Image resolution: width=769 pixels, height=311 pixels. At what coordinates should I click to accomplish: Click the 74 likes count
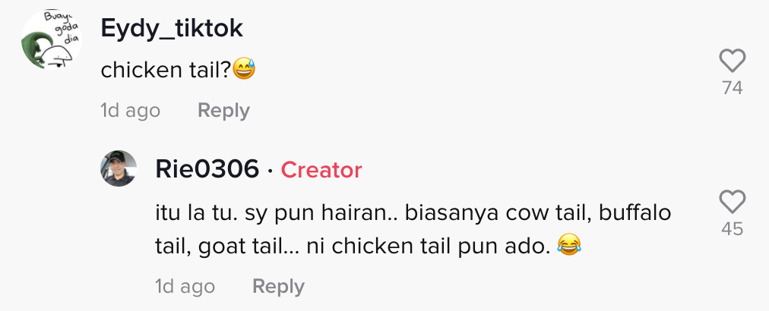[732, 88]
